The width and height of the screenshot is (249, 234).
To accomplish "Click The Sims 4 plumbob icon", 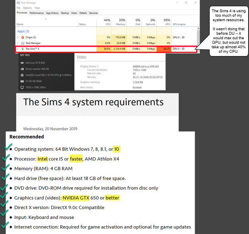I will (x=22, y=49).
